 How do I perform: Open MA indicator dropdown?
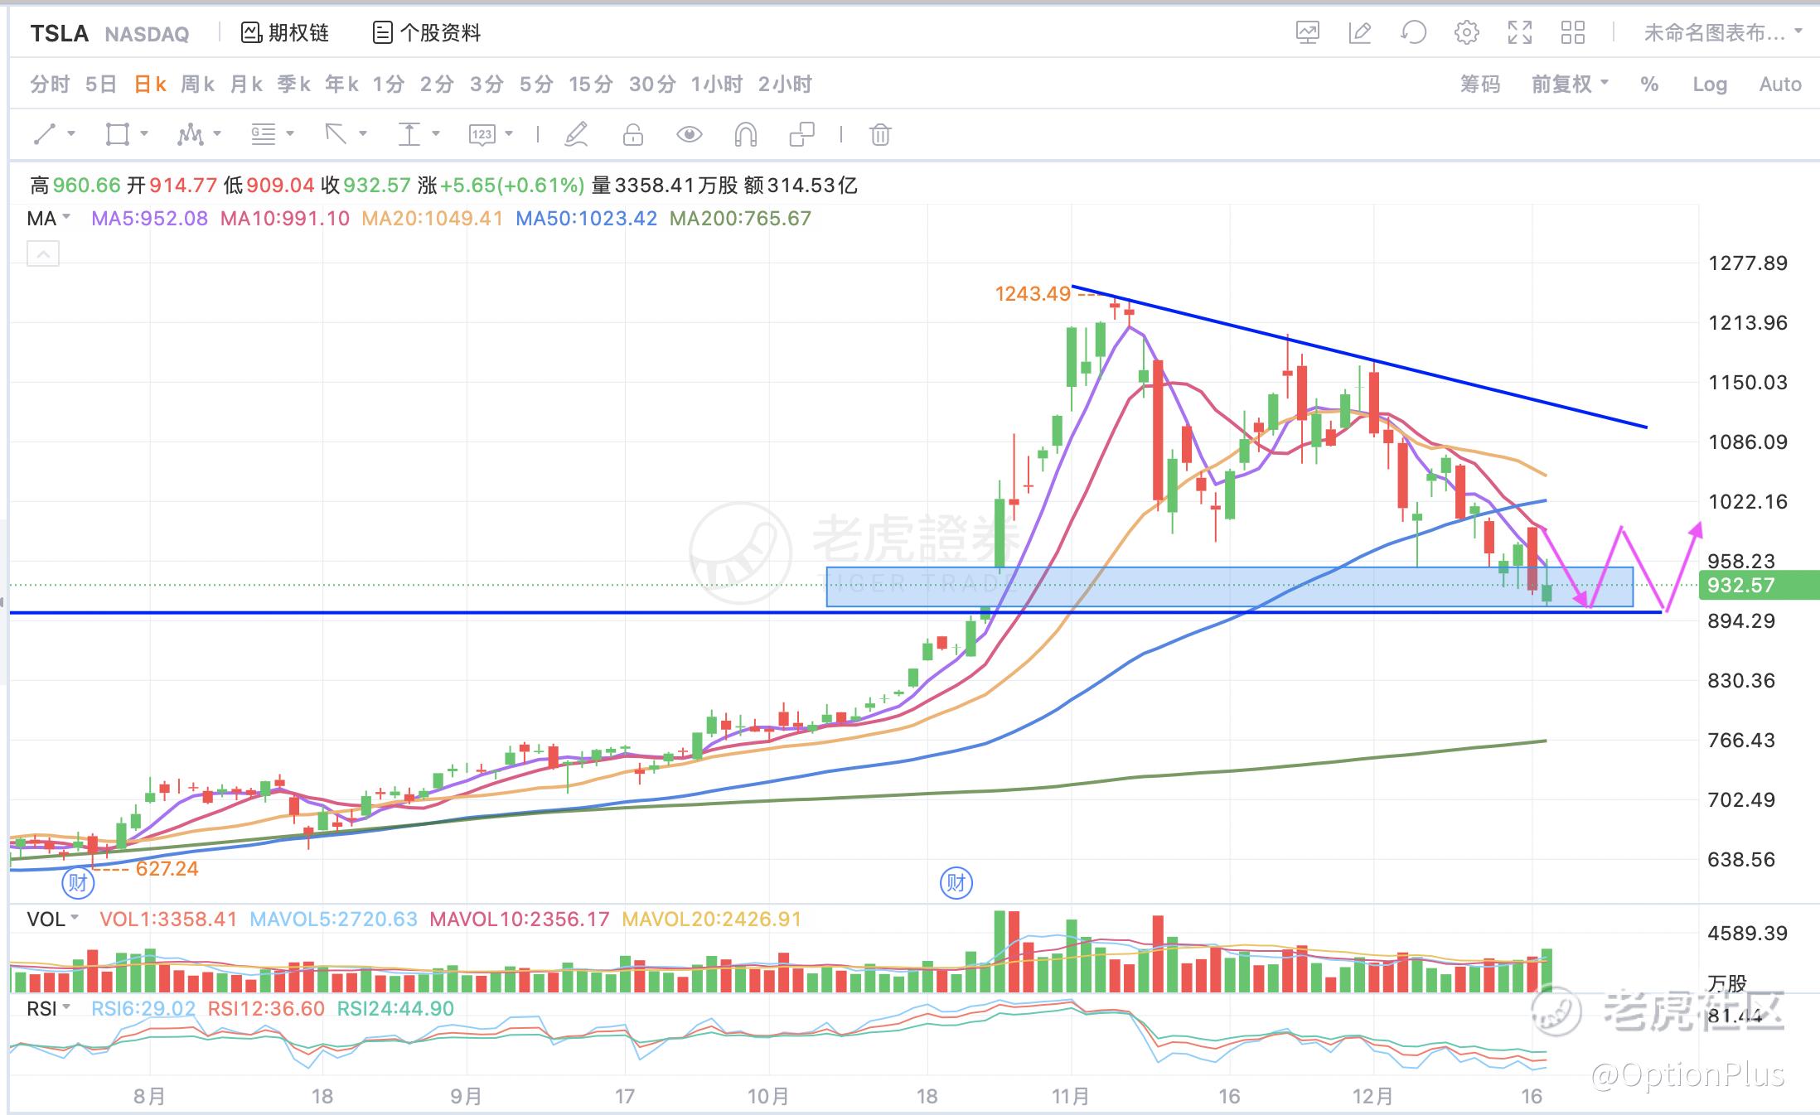point(49,219)
